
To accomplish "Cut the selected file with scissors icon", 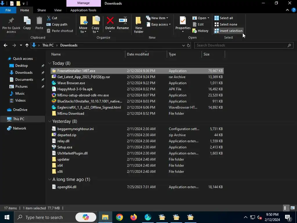I will 52,18.
